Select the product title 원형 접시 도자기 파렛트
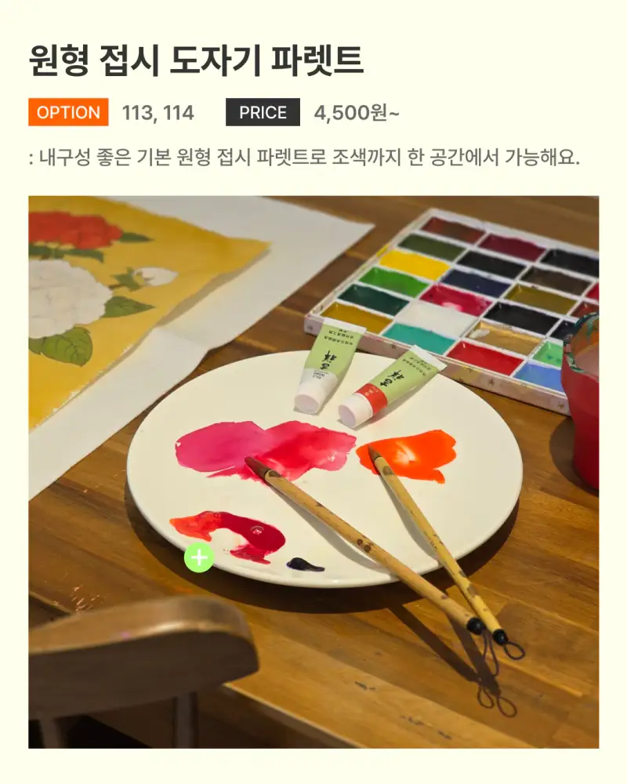 (195, 60)
